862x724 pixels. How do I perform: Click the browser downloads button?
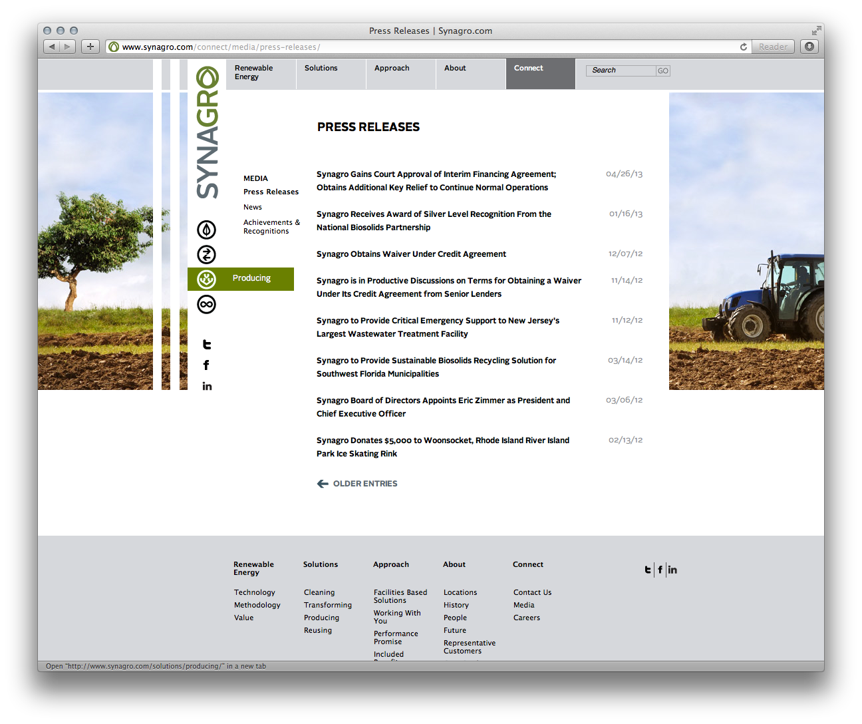click(x=809, y=47)
